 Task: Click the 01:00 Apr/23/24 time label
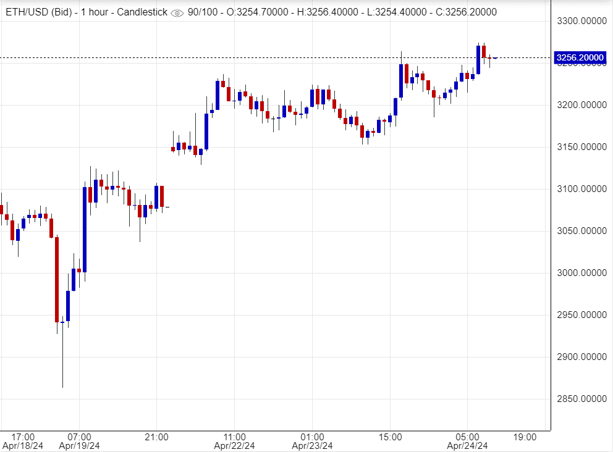pyautogui.click(x=312, y=441)
